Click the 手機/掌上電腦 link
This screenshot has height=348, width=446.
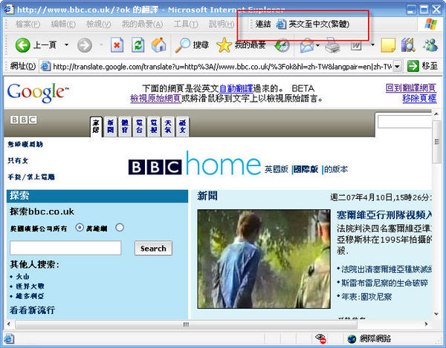(x=31, y=177)
